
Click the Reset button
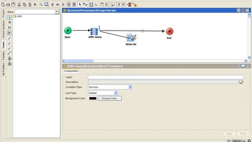point(243,134)
